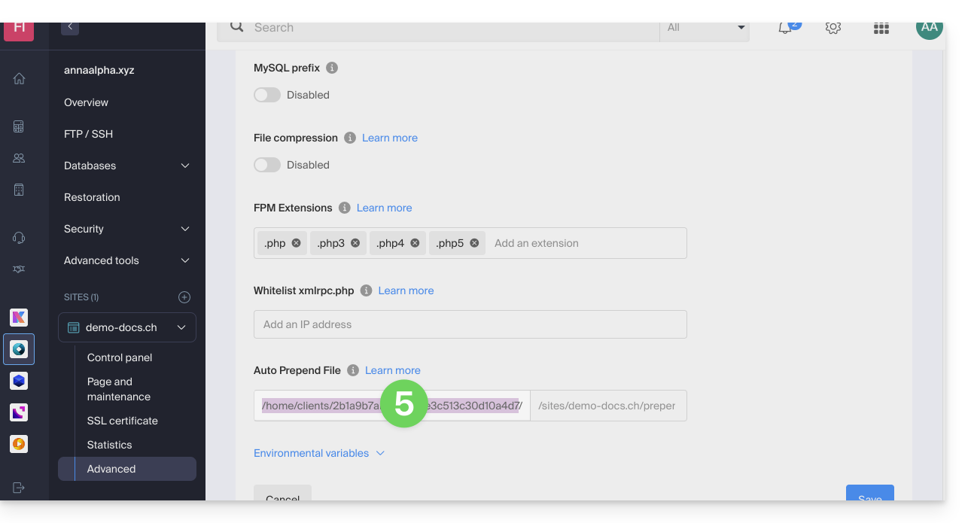Remove the .php3 extension tag
968x523 pixels.
355,243
